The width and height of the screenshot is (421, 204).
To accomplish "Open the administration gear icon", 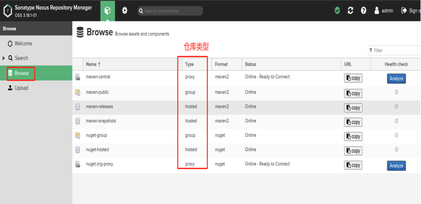I will tap(125, 10).
